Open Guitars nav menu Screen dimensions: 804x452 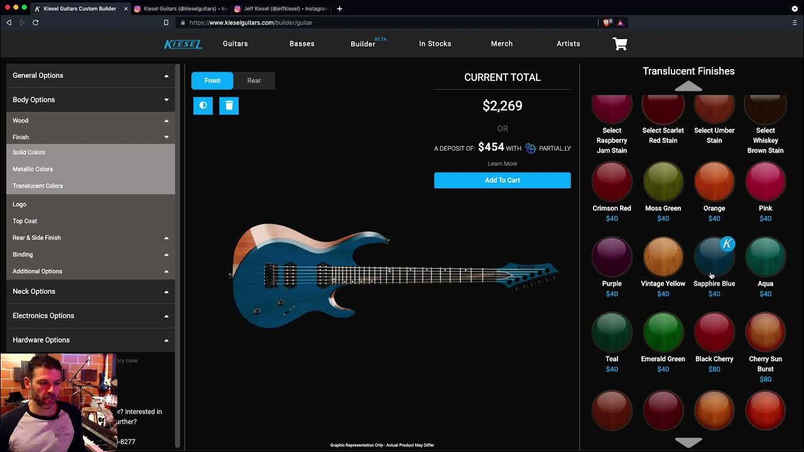click(236, 44)
